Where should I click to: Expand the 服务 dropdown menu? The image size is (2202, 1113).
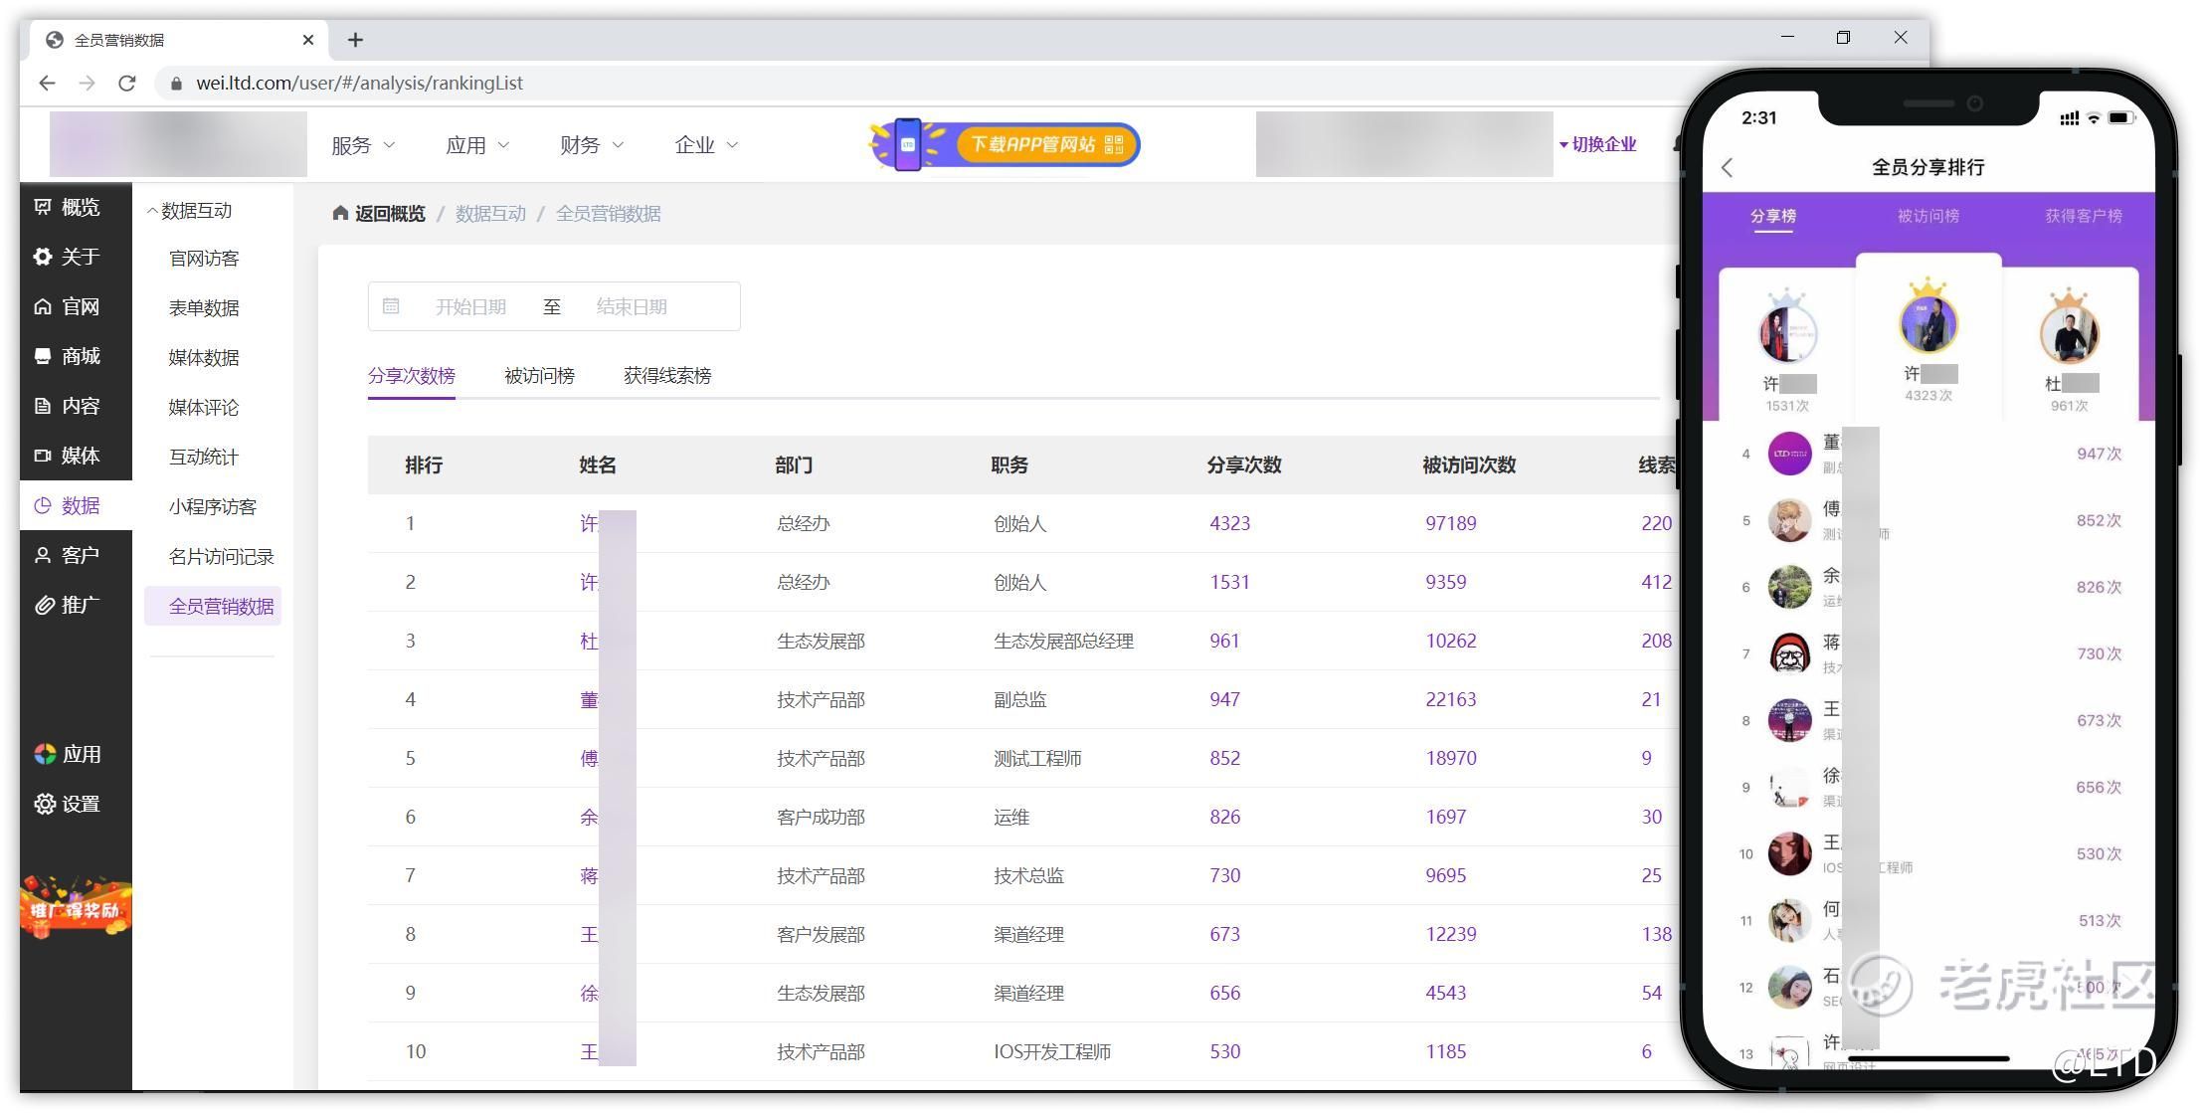363,145
